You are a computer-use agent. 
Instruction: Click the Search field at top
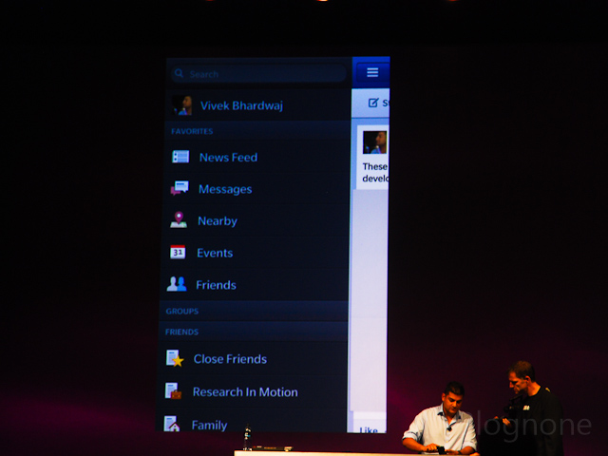[258, 73]
